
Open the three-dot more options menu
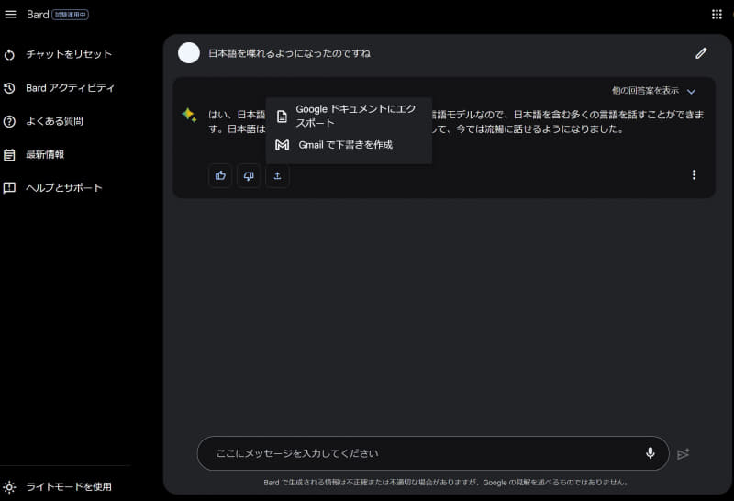tap(694, 174)
